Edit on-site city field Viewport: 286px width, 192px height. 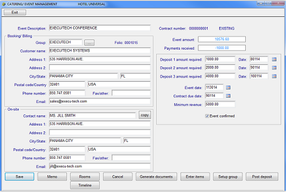(x=85, y=141)
